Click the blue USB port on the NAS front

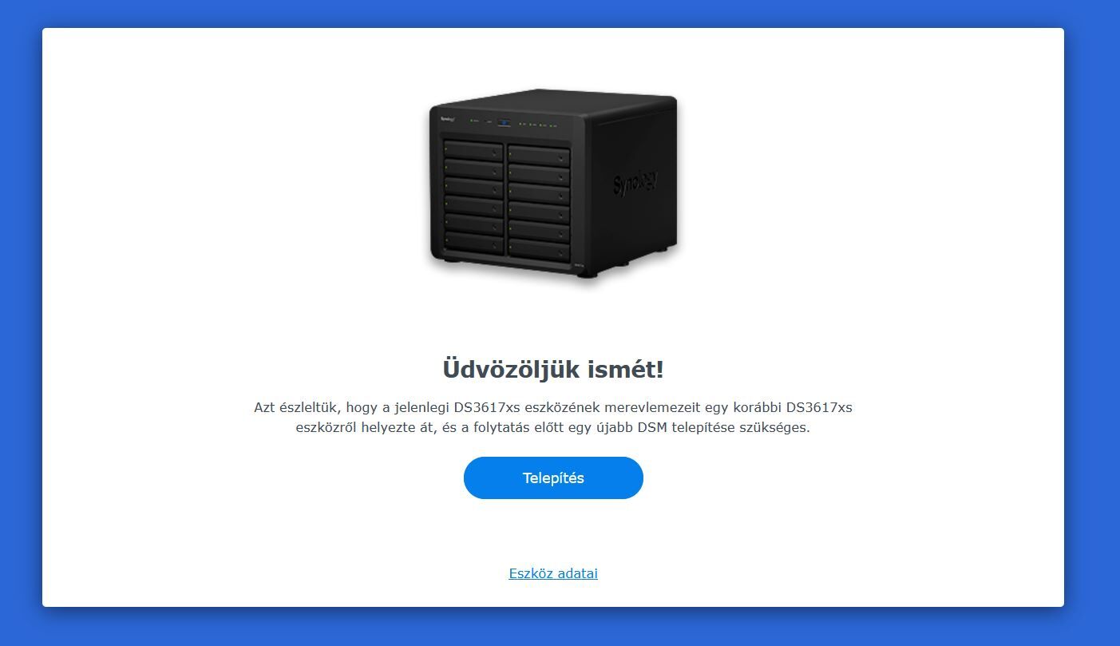505,123
